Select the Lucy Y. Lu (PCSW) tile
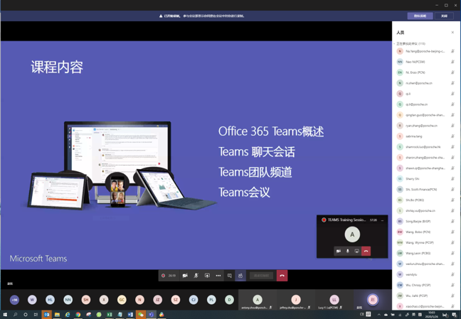 click(334, 300)
